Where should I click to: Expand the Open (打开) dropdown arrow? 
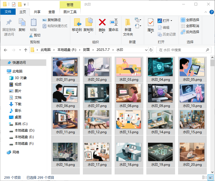[x=172, y=21]
